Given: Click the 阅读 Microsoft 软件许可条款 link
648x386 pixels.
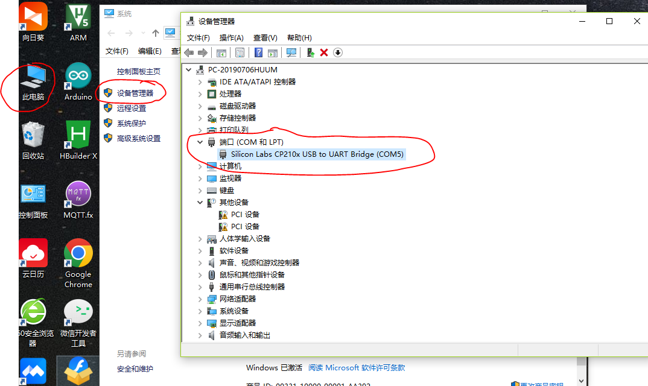Looking at the screenshot, I should [x=357, y=367].
